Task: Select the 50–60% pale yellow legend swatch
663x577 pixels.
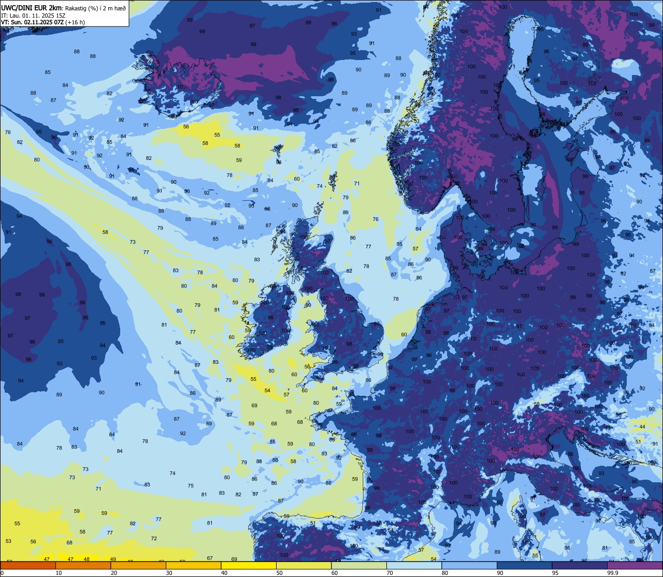Action: [x=304, y=565]
